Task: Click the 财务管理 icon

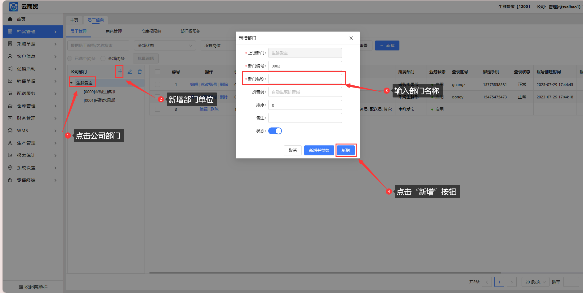Action: (10, 118)
